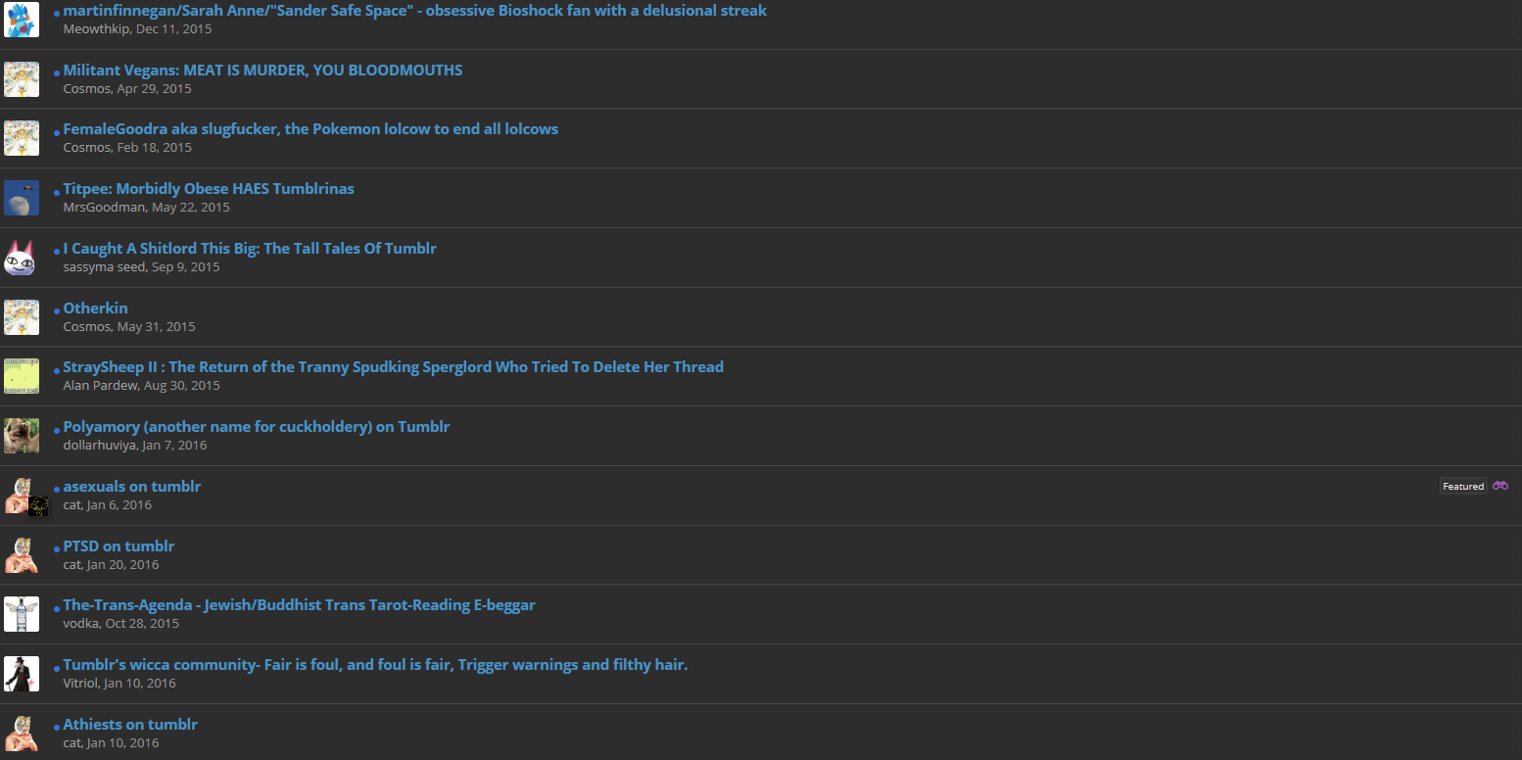Click the unread dot beside FemaleGoodra thread

tap(57, 132)
